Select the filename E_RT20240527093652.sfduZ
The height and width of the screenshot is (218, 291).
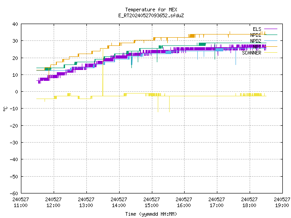tap(151, 15)
